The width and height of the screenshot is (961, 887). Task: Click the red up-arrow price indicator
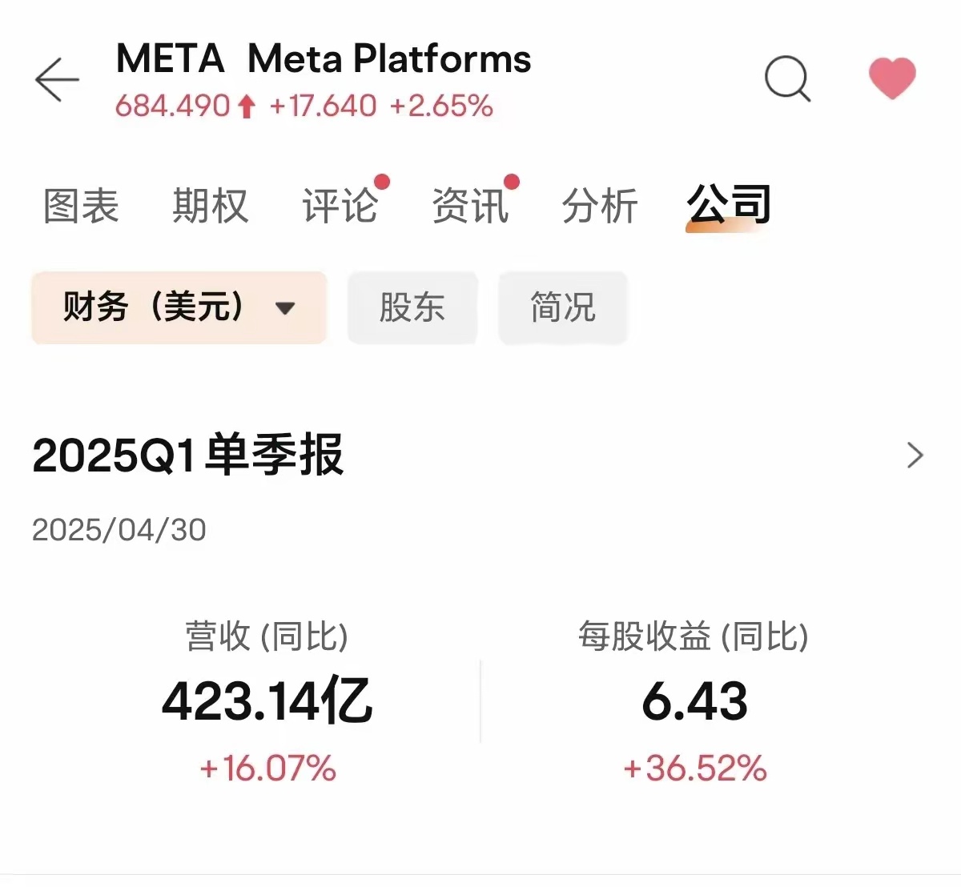pos(247,106)
